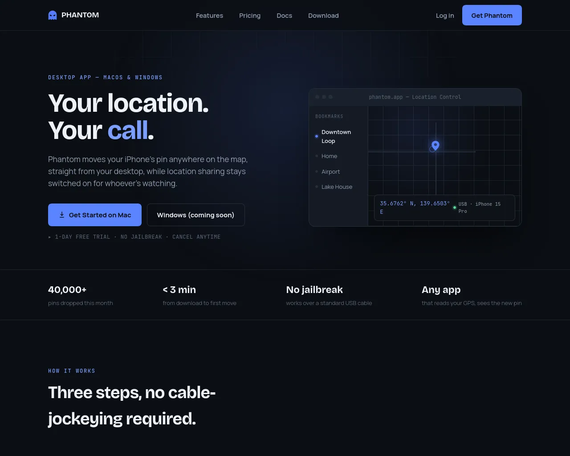
Task: Open the Docs nav link
Action: [x=284, y=16]
